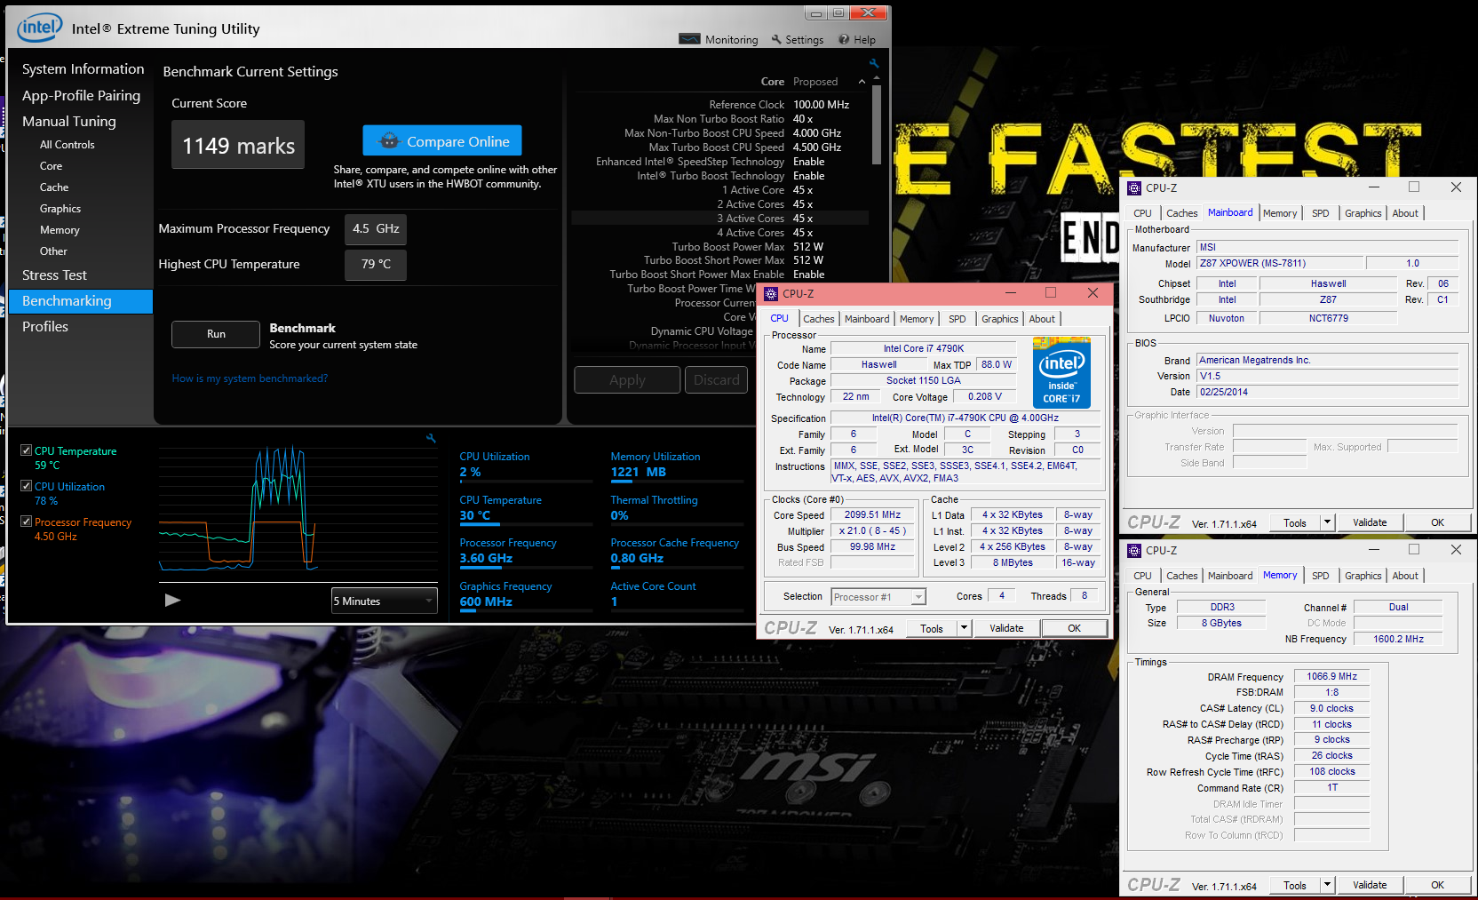Click 3 Active Cores 45 x row
The height and width of the screenshot is (900, 1478).
click(719, 219)
